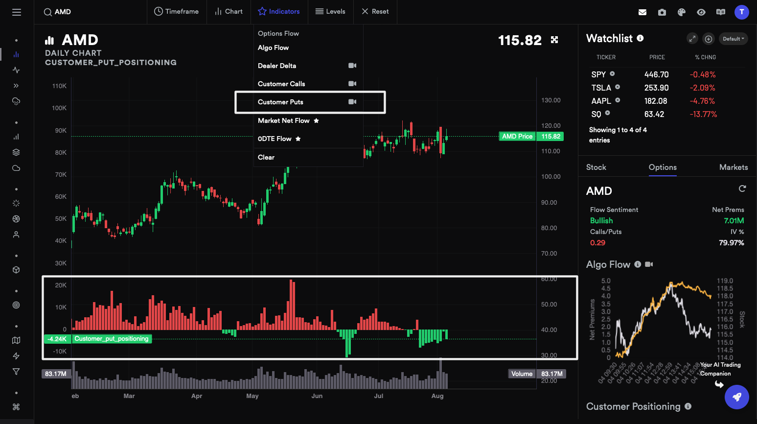This screenshot has width=757, height=424.
Task: Click the AMD ticker search field
Action: coord(91,12)
